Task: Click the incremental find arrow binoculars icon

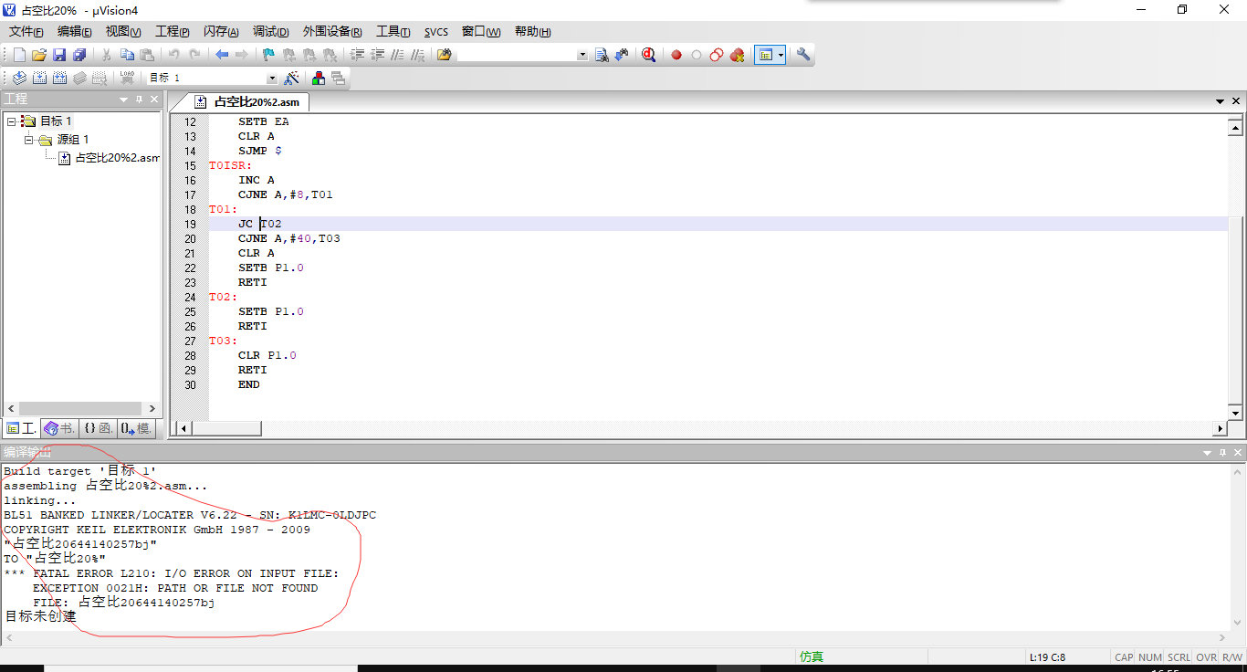Action: [x=622, y=55]
